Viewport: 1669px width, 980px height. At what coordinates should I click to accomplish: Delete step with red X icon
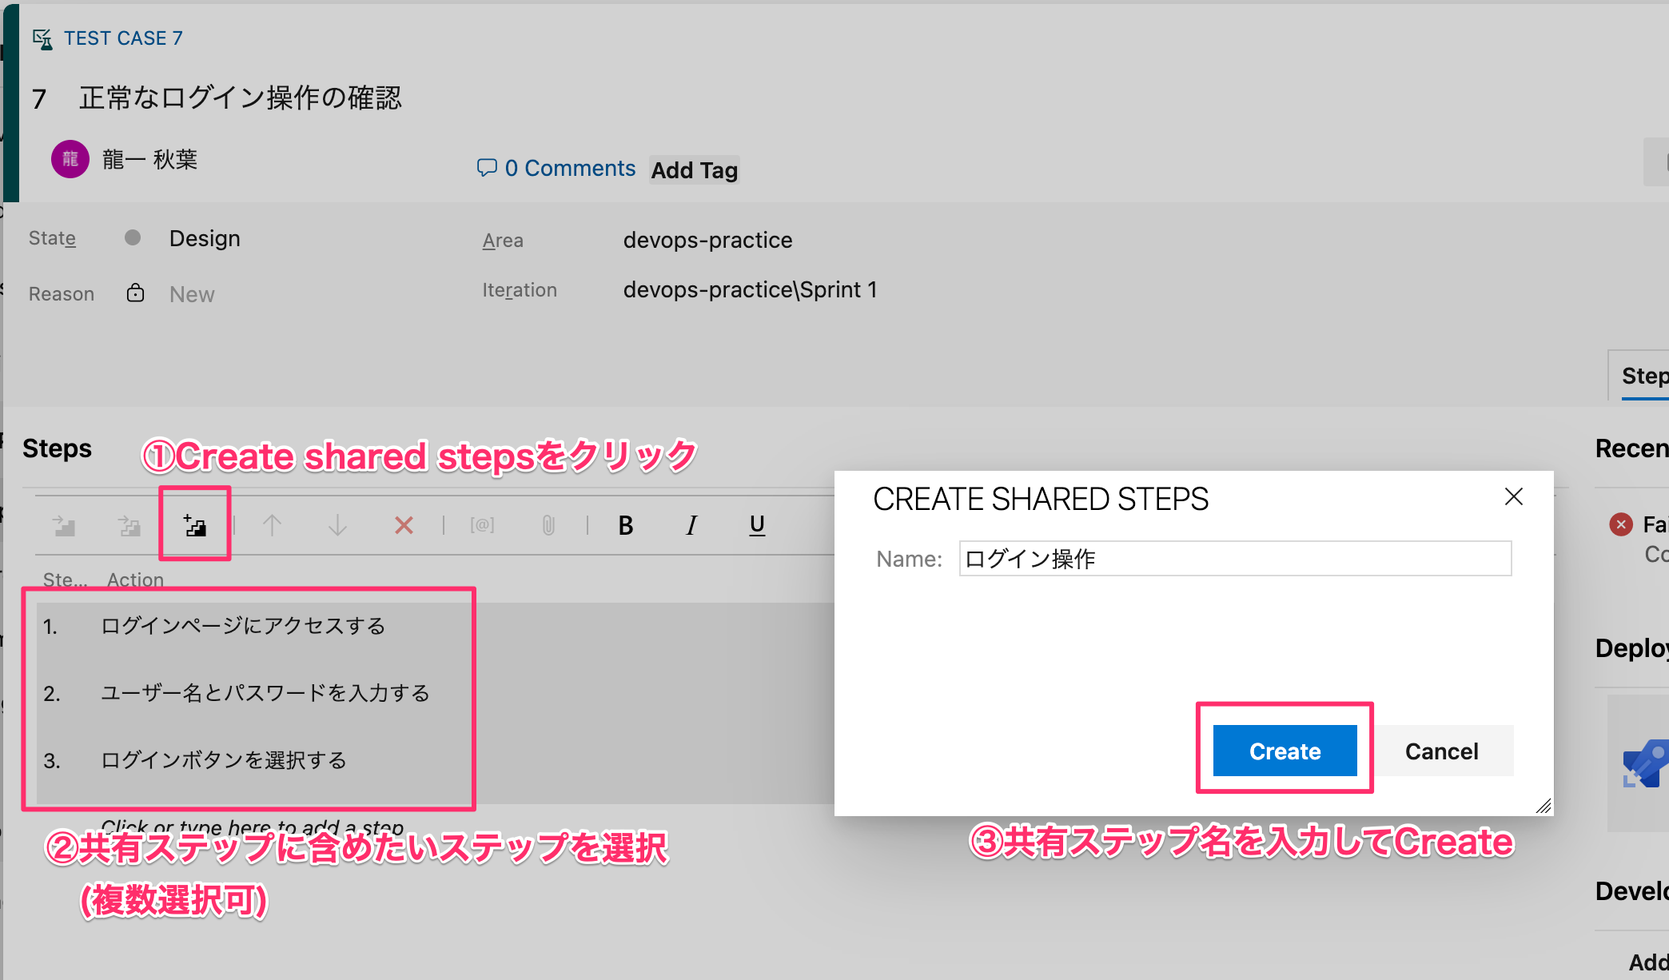pos(404,525)
